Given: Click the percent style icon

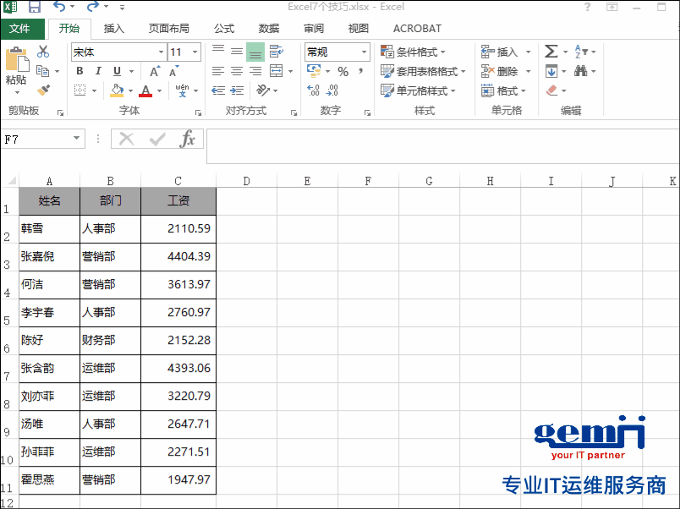Looking at the screenshot, I should pos(343,72).
